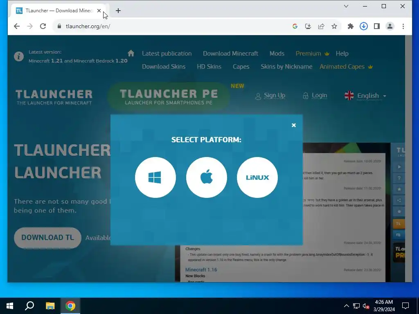Choose the Windows platform icon
Image resolution: width=419 pixels, height=314 pixels.
(x=155, y=177)
